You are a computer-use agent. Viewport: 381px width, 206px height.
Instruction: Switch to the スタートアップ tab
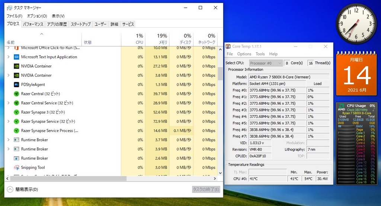81,24
